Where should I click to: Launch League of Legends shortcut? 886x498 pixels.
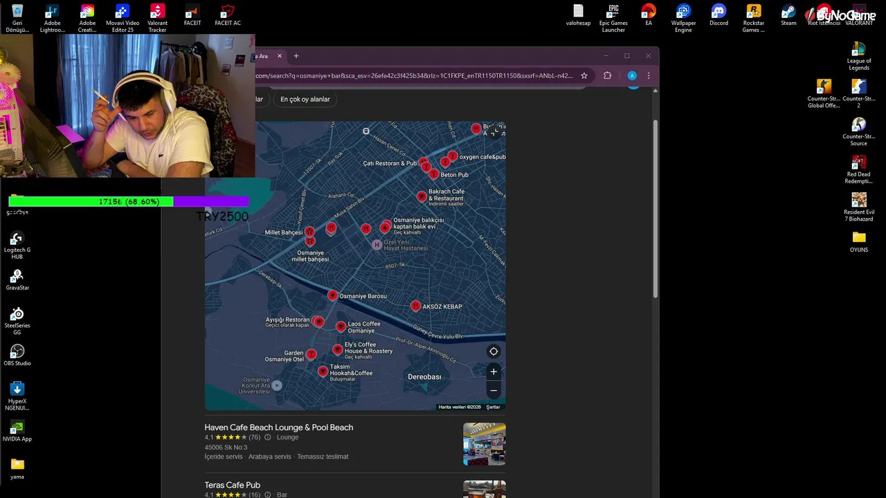pos(859,56)
